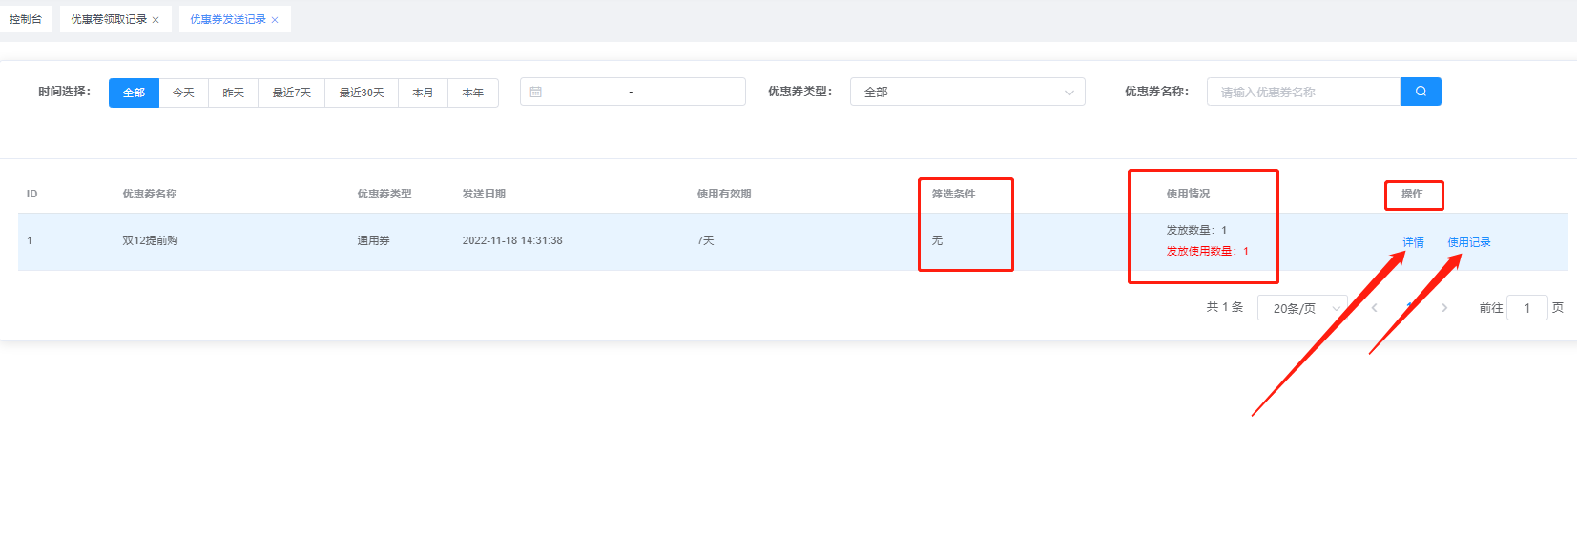The width and height of the screenshot is (1577, 536).
Task: Close the 优惠卷领取记录 tab
Action: 156,20
